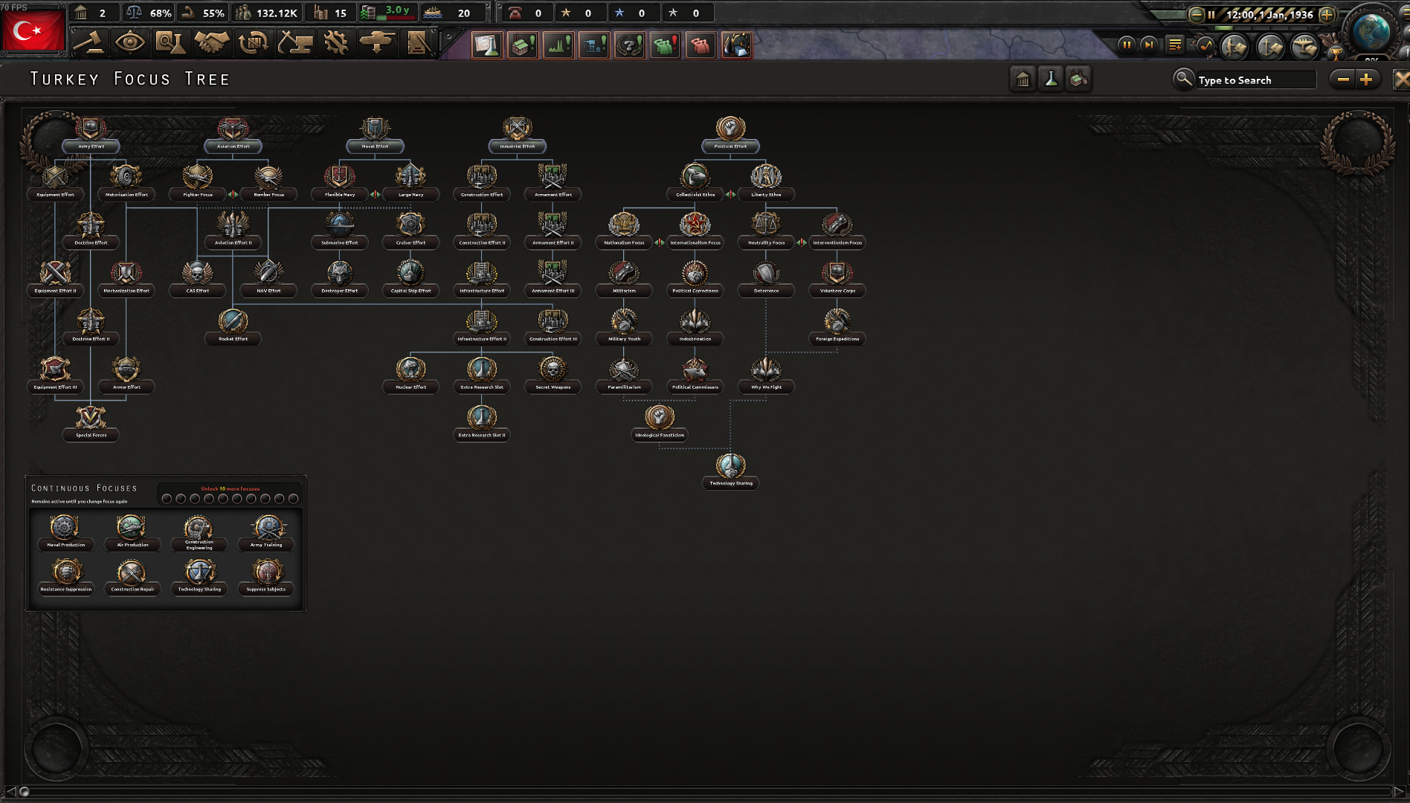This screenshot has height=803, width=1410.
Task: Click the horizontal scrollbar handle
Action: click(24, 791)
